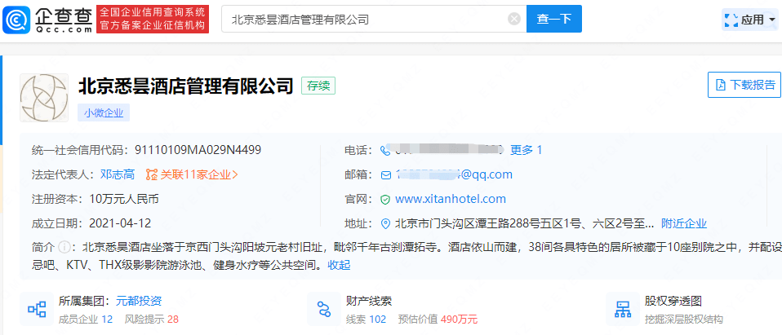The width and height of the screenshot is (782, 335).
Task: Open legal representative 邓志高 link
Action: (x=118, y=174)
